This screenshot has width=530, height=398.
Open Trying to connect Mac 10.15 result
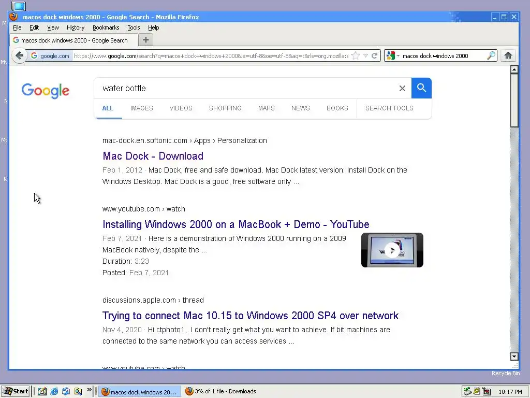click(x=251, y=316)
